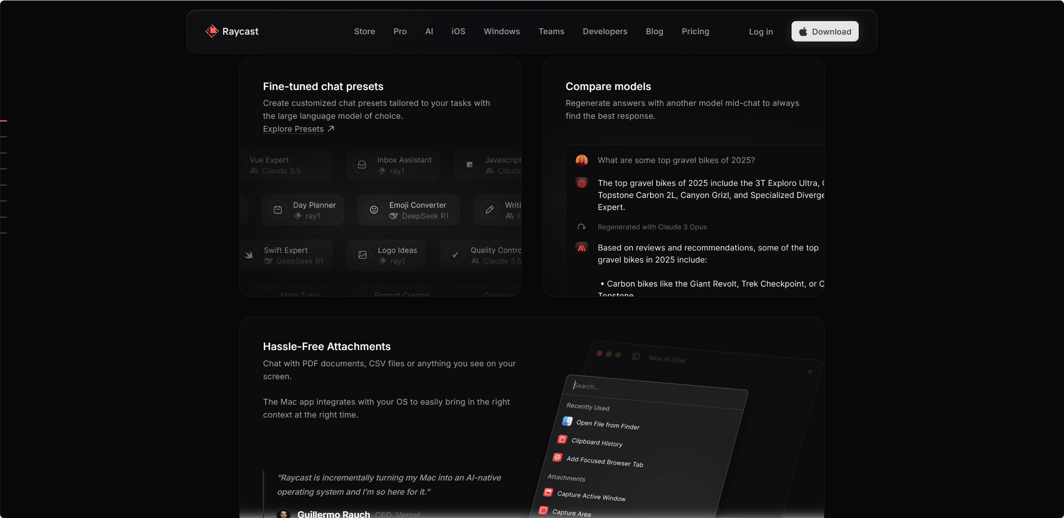Jump to the highlighted red page section marker
This screenshot has height=518, width=1064.
tap(4, 121)
